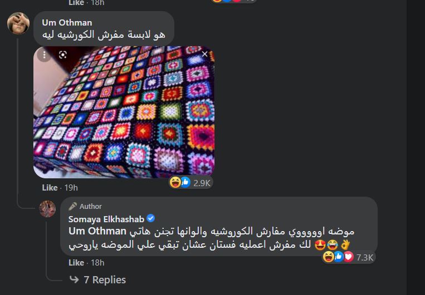Click the reply arrow beside 7 Replies
The width and height of the screenshot is (425, 295).
74,279
